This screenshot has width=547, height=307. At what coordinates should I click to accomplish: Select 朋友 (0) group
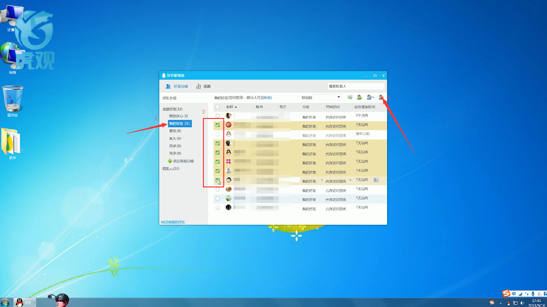175,131
